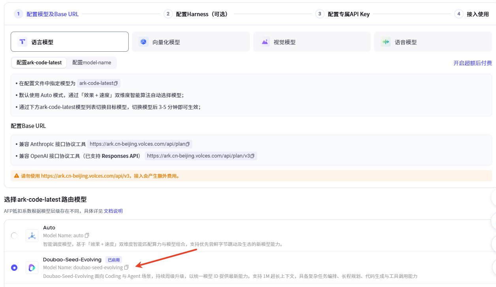
Task: Click the Auto model description line
Action: [163, 244]
